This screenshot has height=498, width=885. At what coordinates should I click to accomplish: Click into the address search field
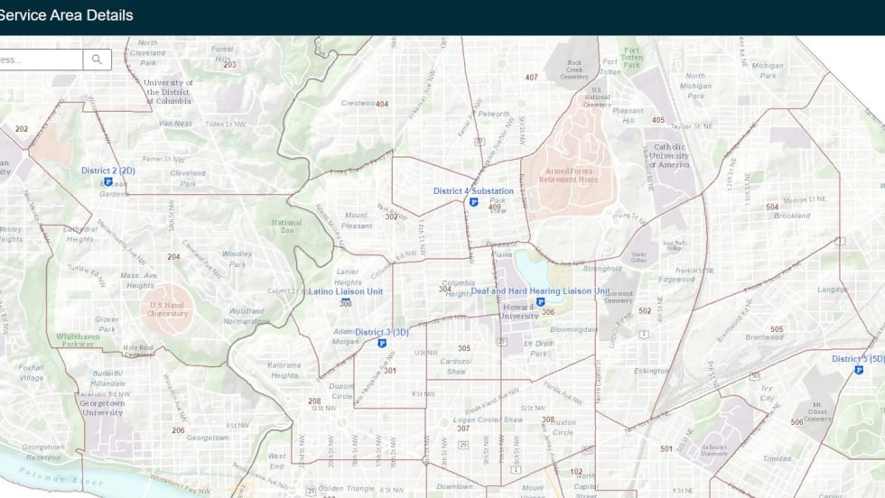41,60
